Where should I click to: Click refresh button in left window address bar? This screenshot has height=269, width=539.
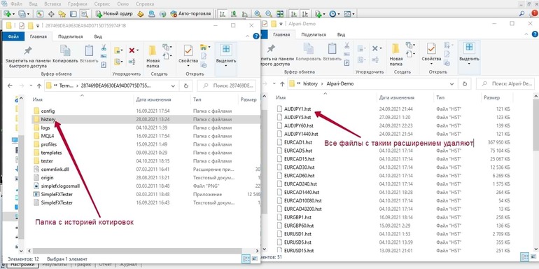(x=186, y=85)
